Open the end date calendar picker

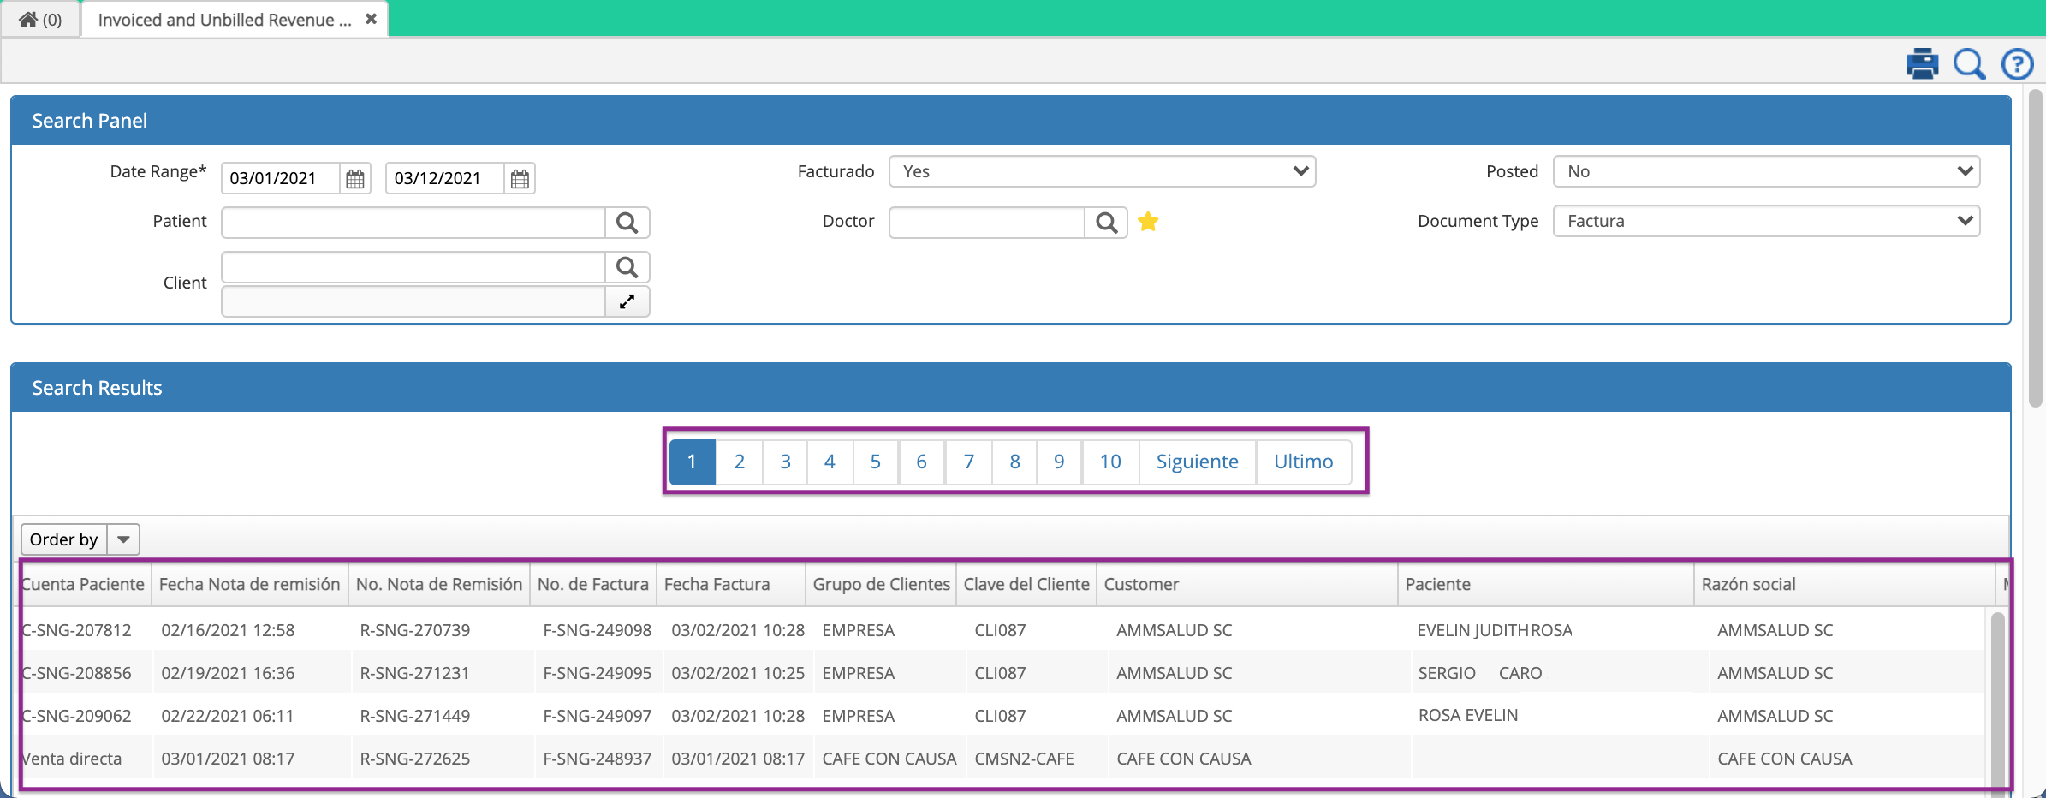click(519, 178)
